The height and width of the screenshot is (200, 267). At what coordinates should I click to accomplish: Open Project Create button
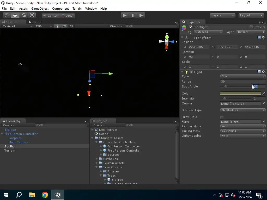99,125
